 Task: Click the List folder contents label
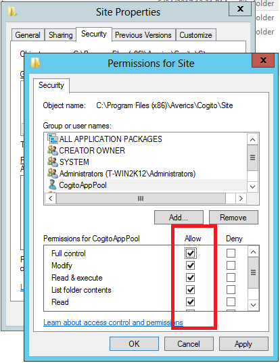(81, 290)
